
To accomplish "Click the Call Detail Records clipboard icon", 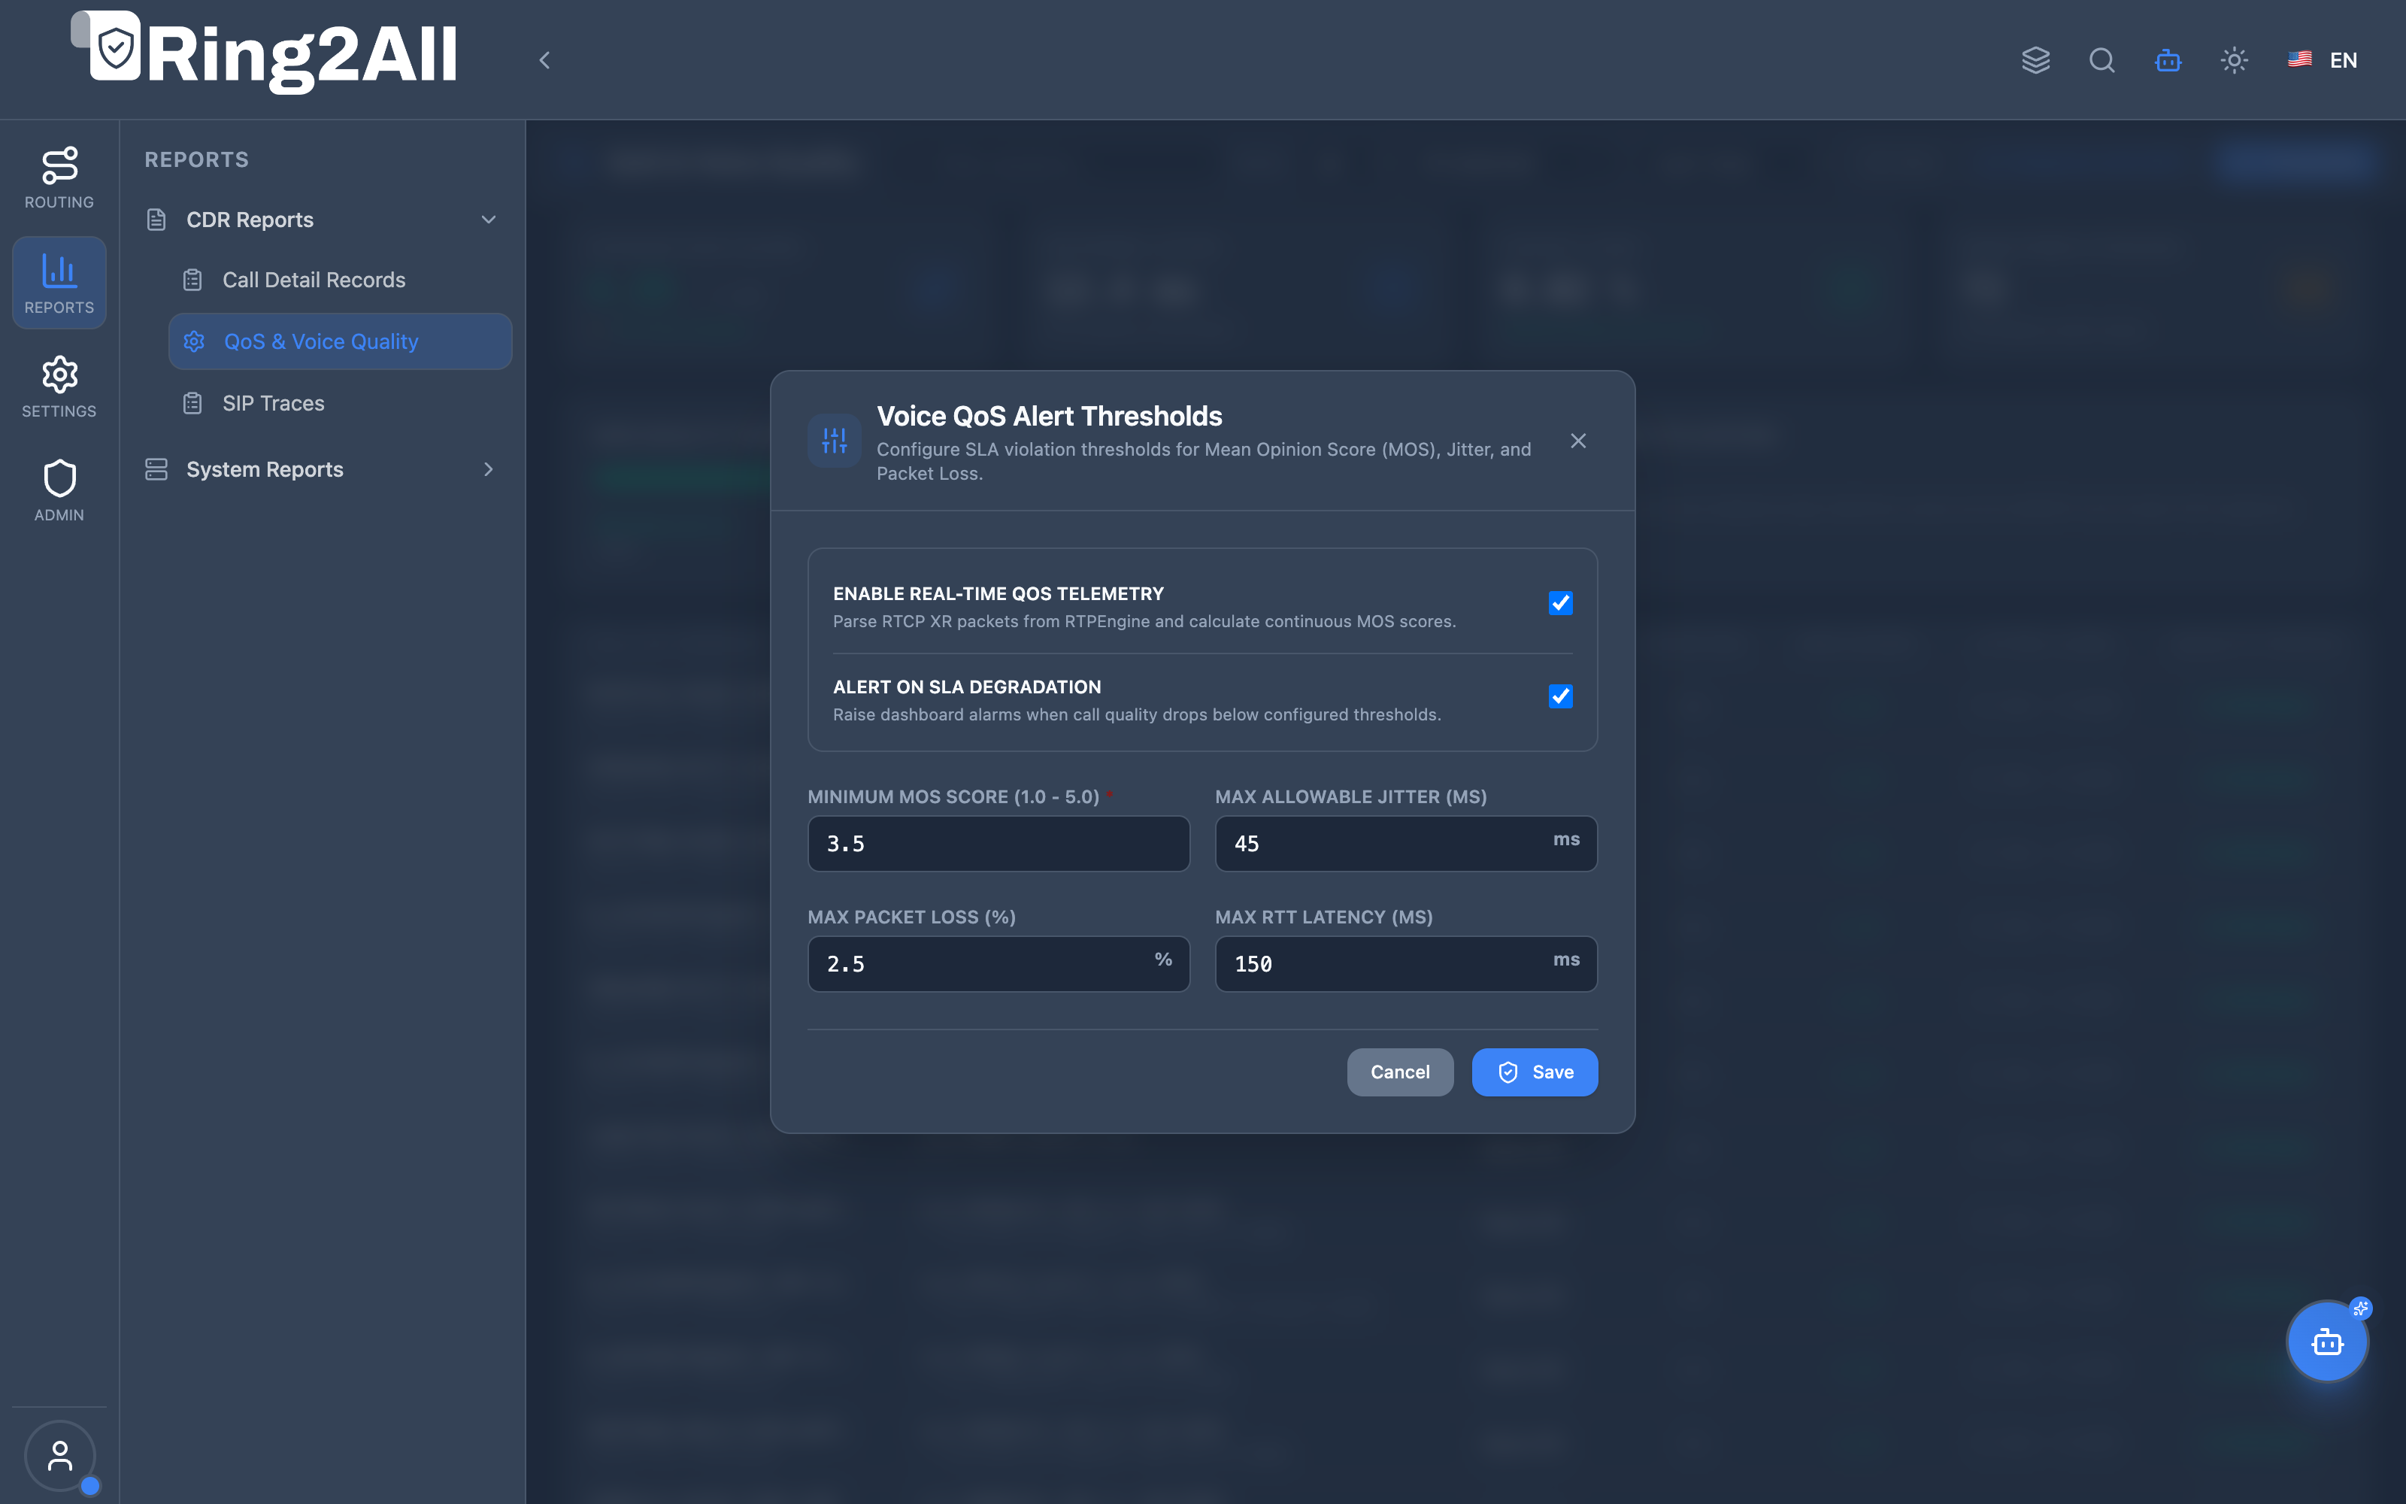I will (193, 280).
